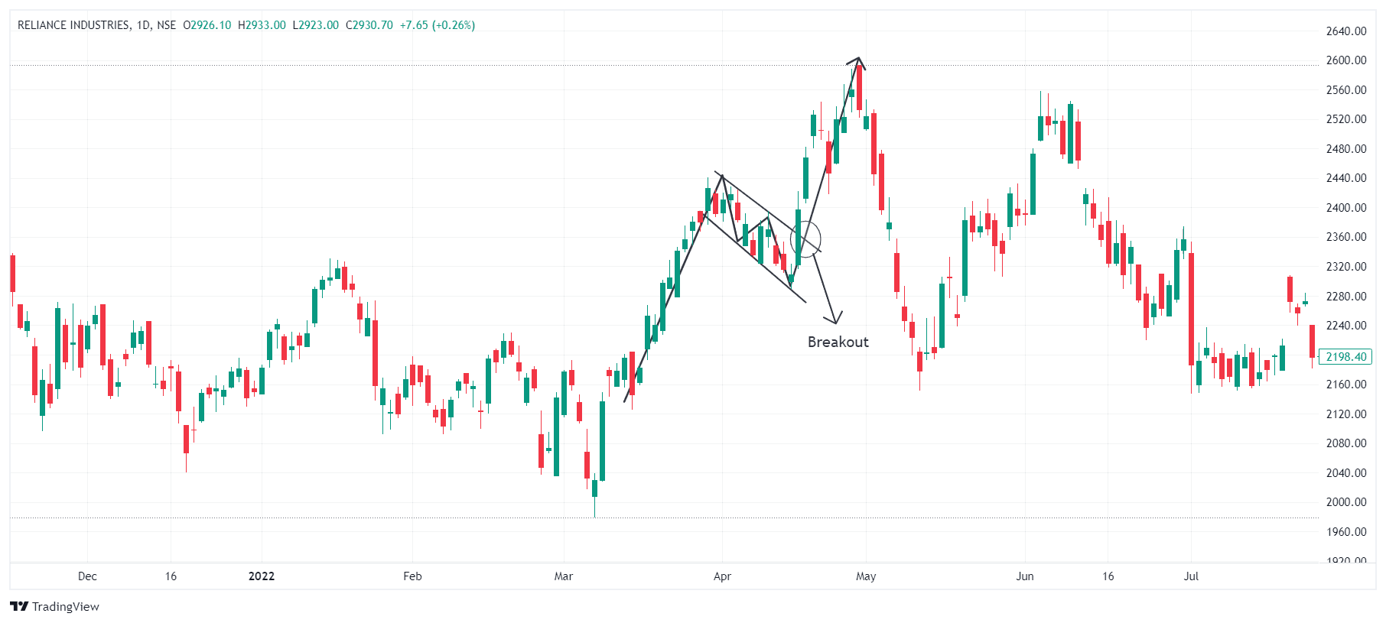
Task: Click the TradingView logo icon
Action: [x=19, y=606]
